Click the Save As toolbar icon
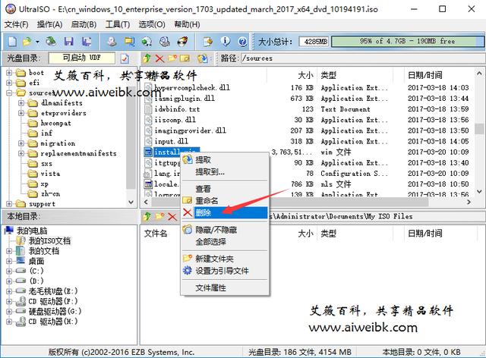The image size is (486, 358). 87,41
